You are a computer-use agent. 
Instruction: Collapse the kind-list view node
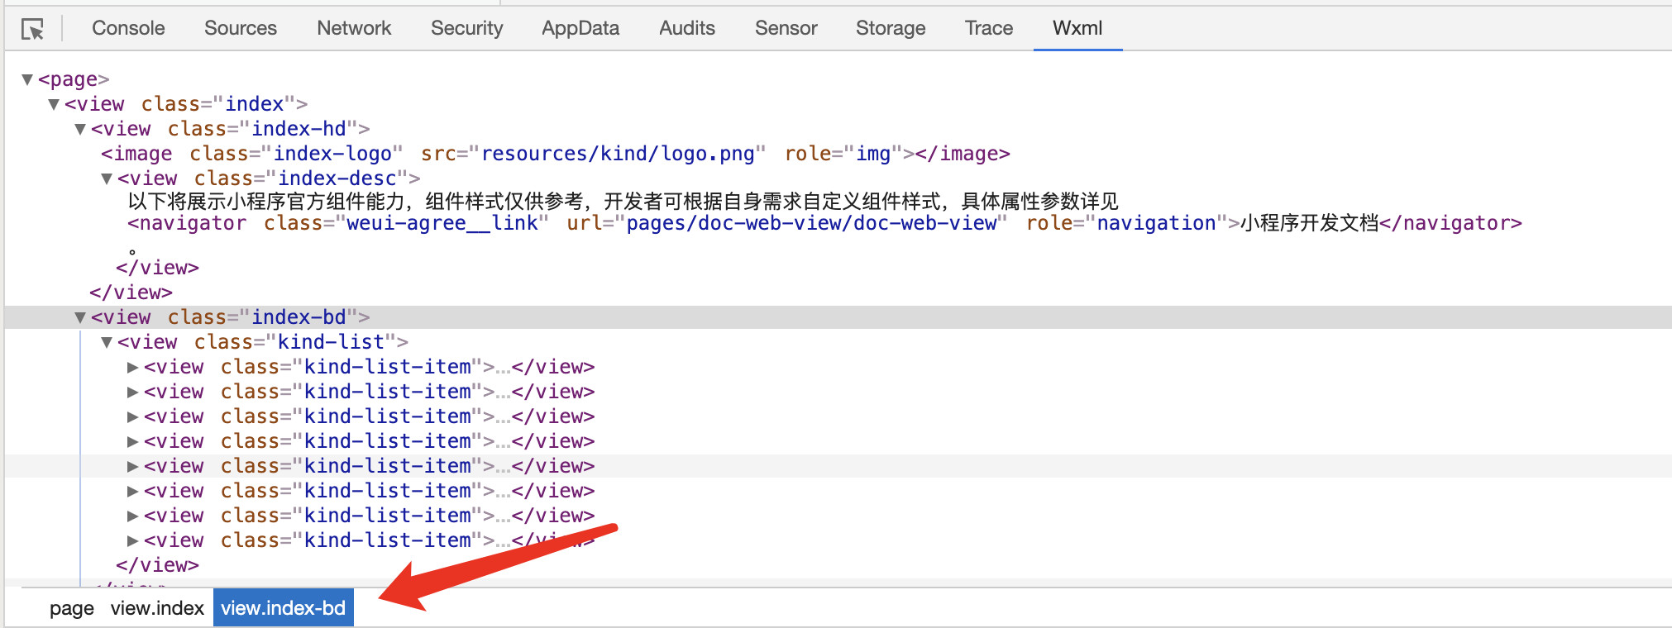(107, 342)
